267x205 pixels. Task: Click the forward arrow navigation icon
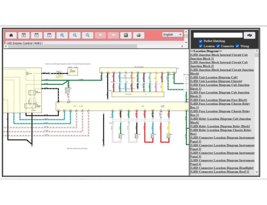point(113,35)
